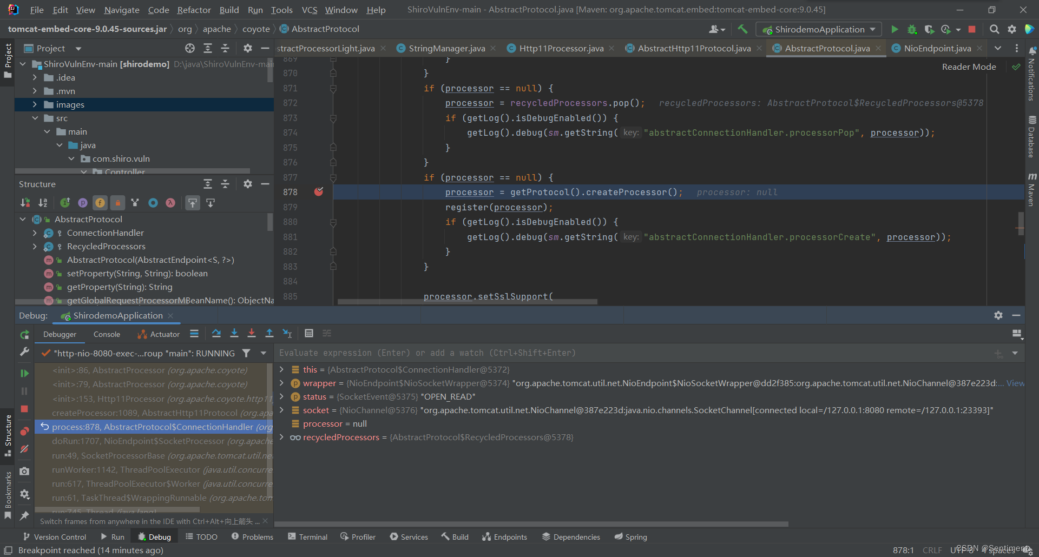Screen dimensions: 1039x557
Task: Click the editor horizontal scrollbar
Action: (468, 302)
